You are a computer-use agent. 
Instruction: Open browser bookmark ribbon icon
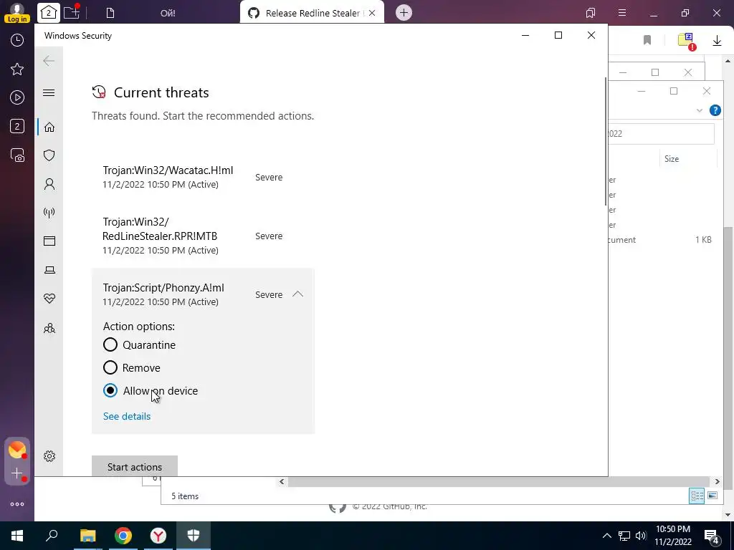(647, 40)
